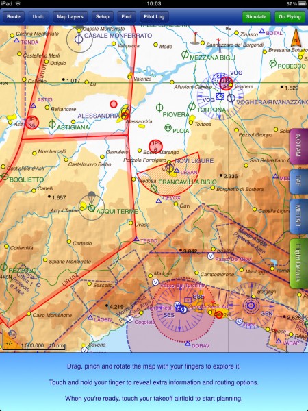
Task: Tap the Piovera airfield symbol
Action: 159,108
